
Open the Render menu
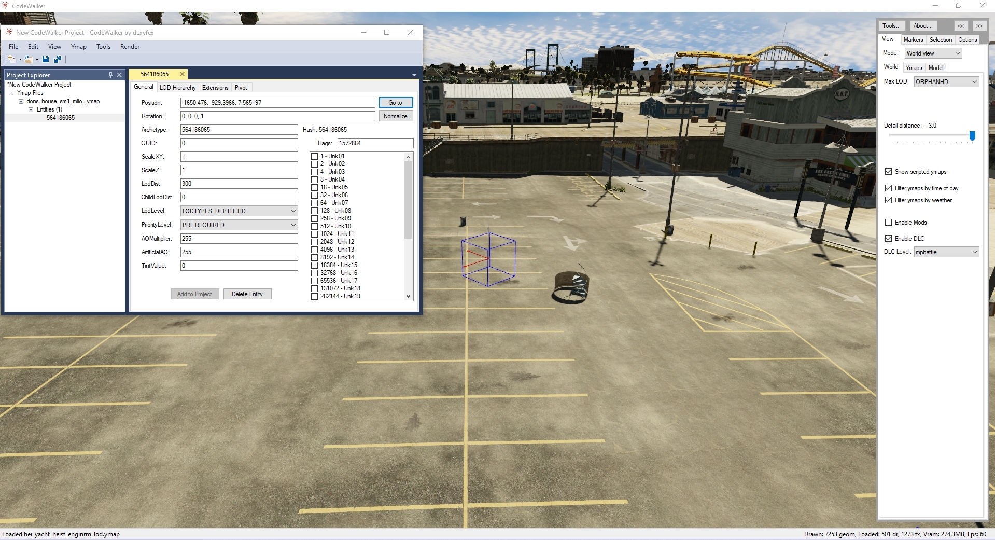click(130, 47)
